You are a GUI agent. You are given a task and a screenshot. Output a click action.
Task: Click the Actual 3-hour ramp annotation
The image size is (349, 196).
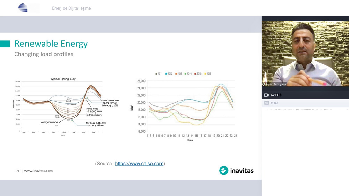click(110, 103)
